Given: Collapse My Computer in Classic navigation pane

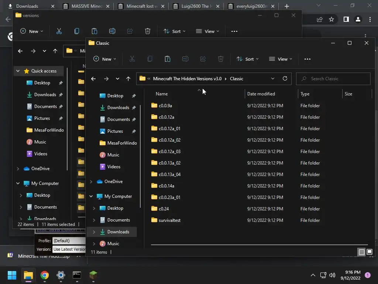Looking at the screenshot, I should click(x=91, y=196).
